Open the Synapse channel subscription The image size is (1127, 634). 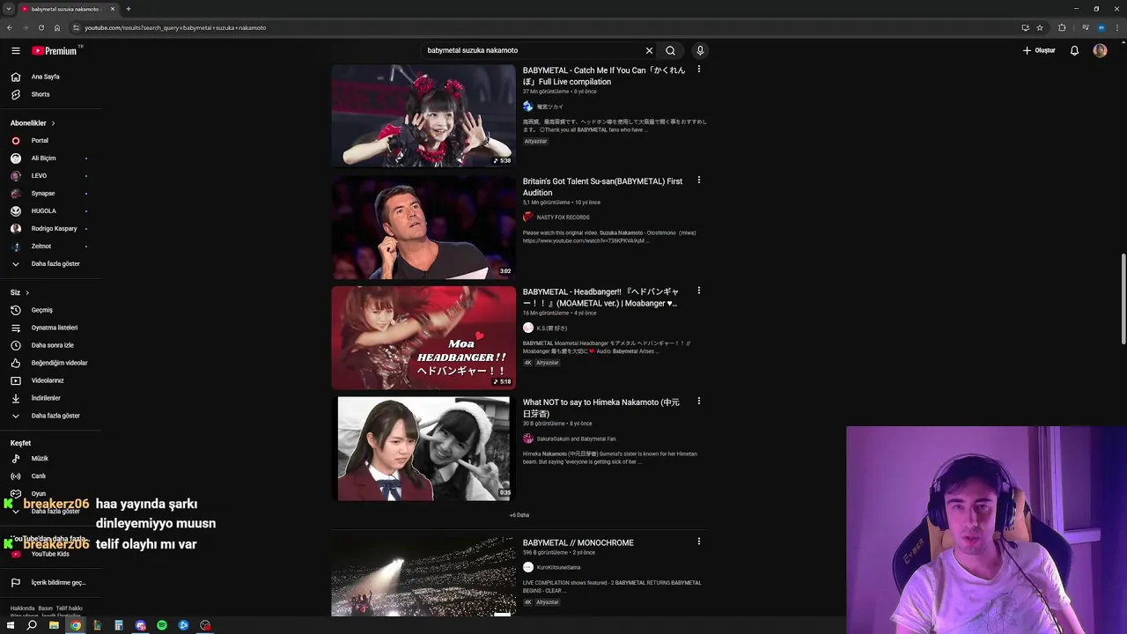(x=50, y=194)
